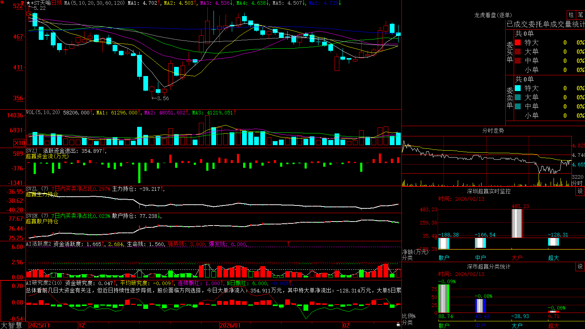Screen dimensions: 585x329
Task: Select the SVSH (7) indicator label
Action: coord(37,216)
